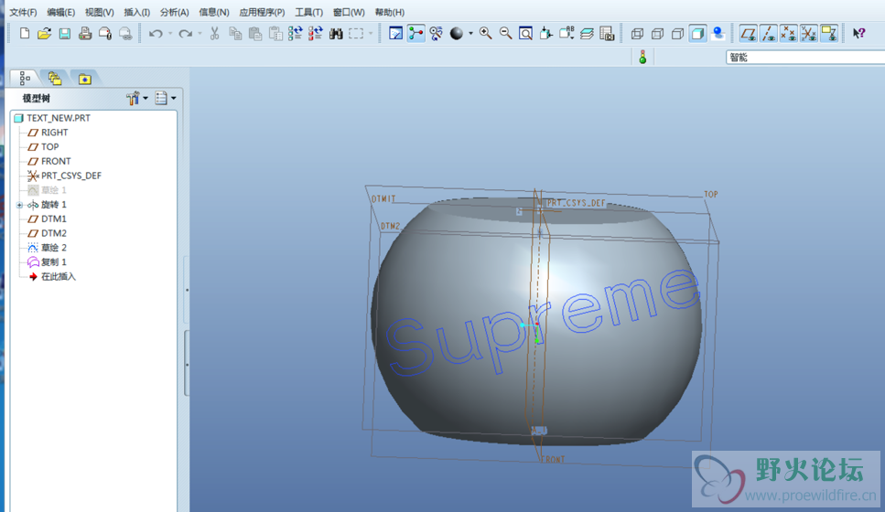Paste from the clipboard icon

tap(255, 34)
